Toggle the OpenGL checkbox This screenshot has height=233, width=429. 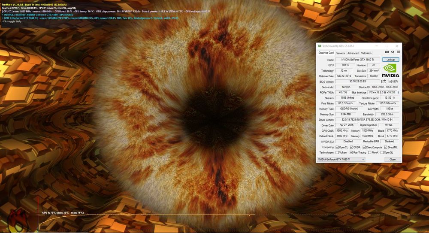pos(382,152)
